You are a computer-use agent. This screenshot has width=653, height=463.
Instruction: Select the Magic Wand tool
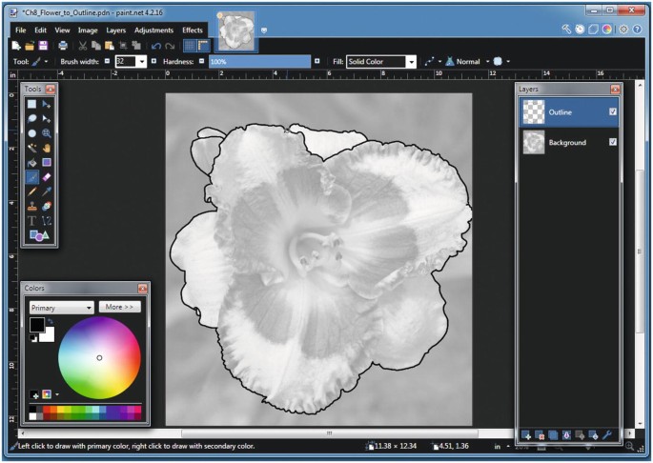[x=31, y=148]
